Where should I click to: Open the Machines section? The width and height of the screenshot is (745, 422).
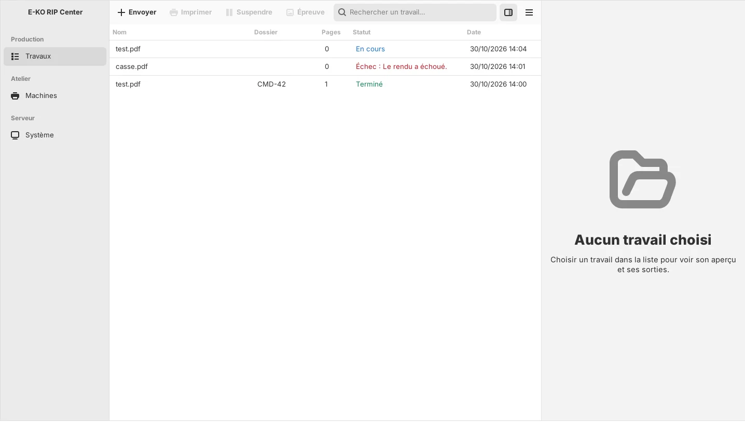(x=55, y=96)
